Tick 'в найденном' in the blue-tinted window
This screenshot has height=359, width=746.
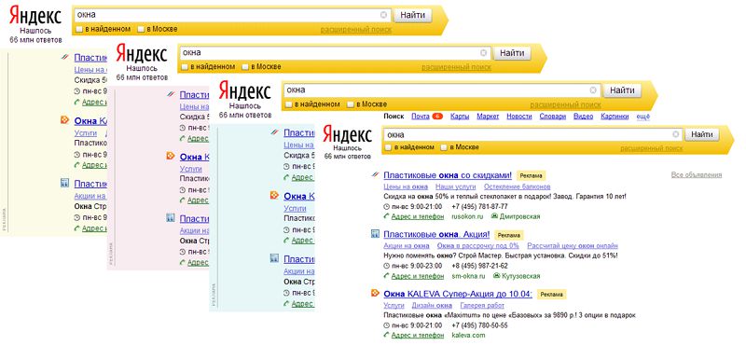pos(288,104)
